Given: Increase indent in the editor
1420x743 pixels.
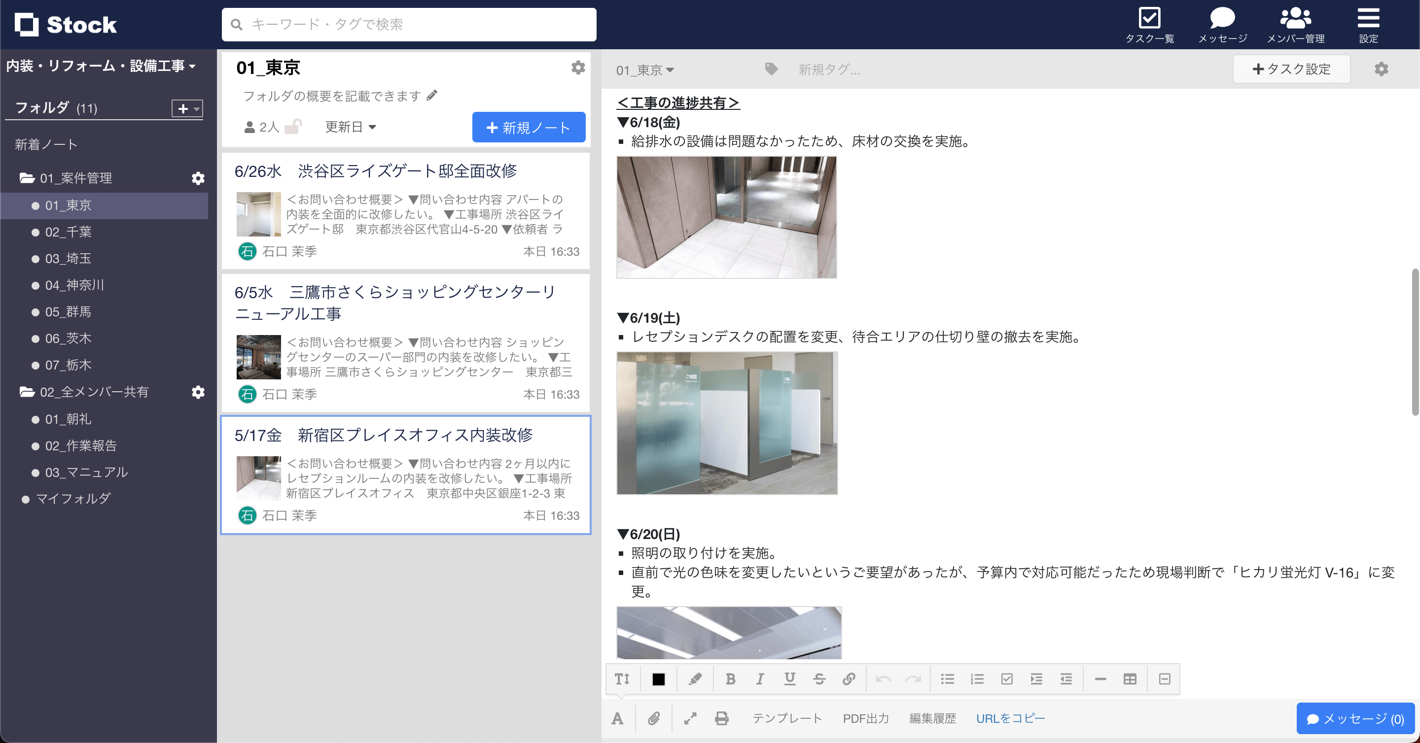Looking at the screenshot, I should [x=1036, y=678].
